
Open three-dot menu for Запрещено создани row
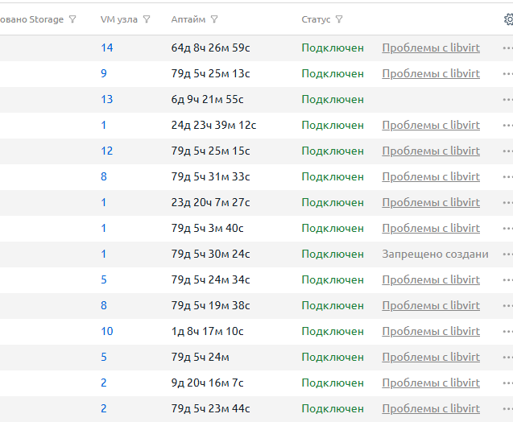click(x=507, y=254)
